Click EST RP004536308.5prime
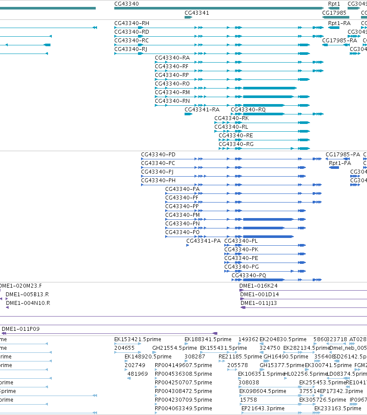 [183, 374]
